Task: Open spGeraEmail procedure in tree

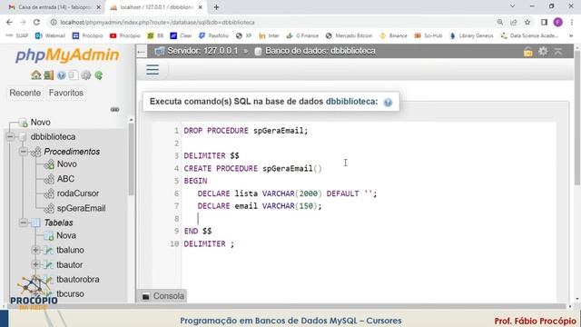Action: (81, 208)
